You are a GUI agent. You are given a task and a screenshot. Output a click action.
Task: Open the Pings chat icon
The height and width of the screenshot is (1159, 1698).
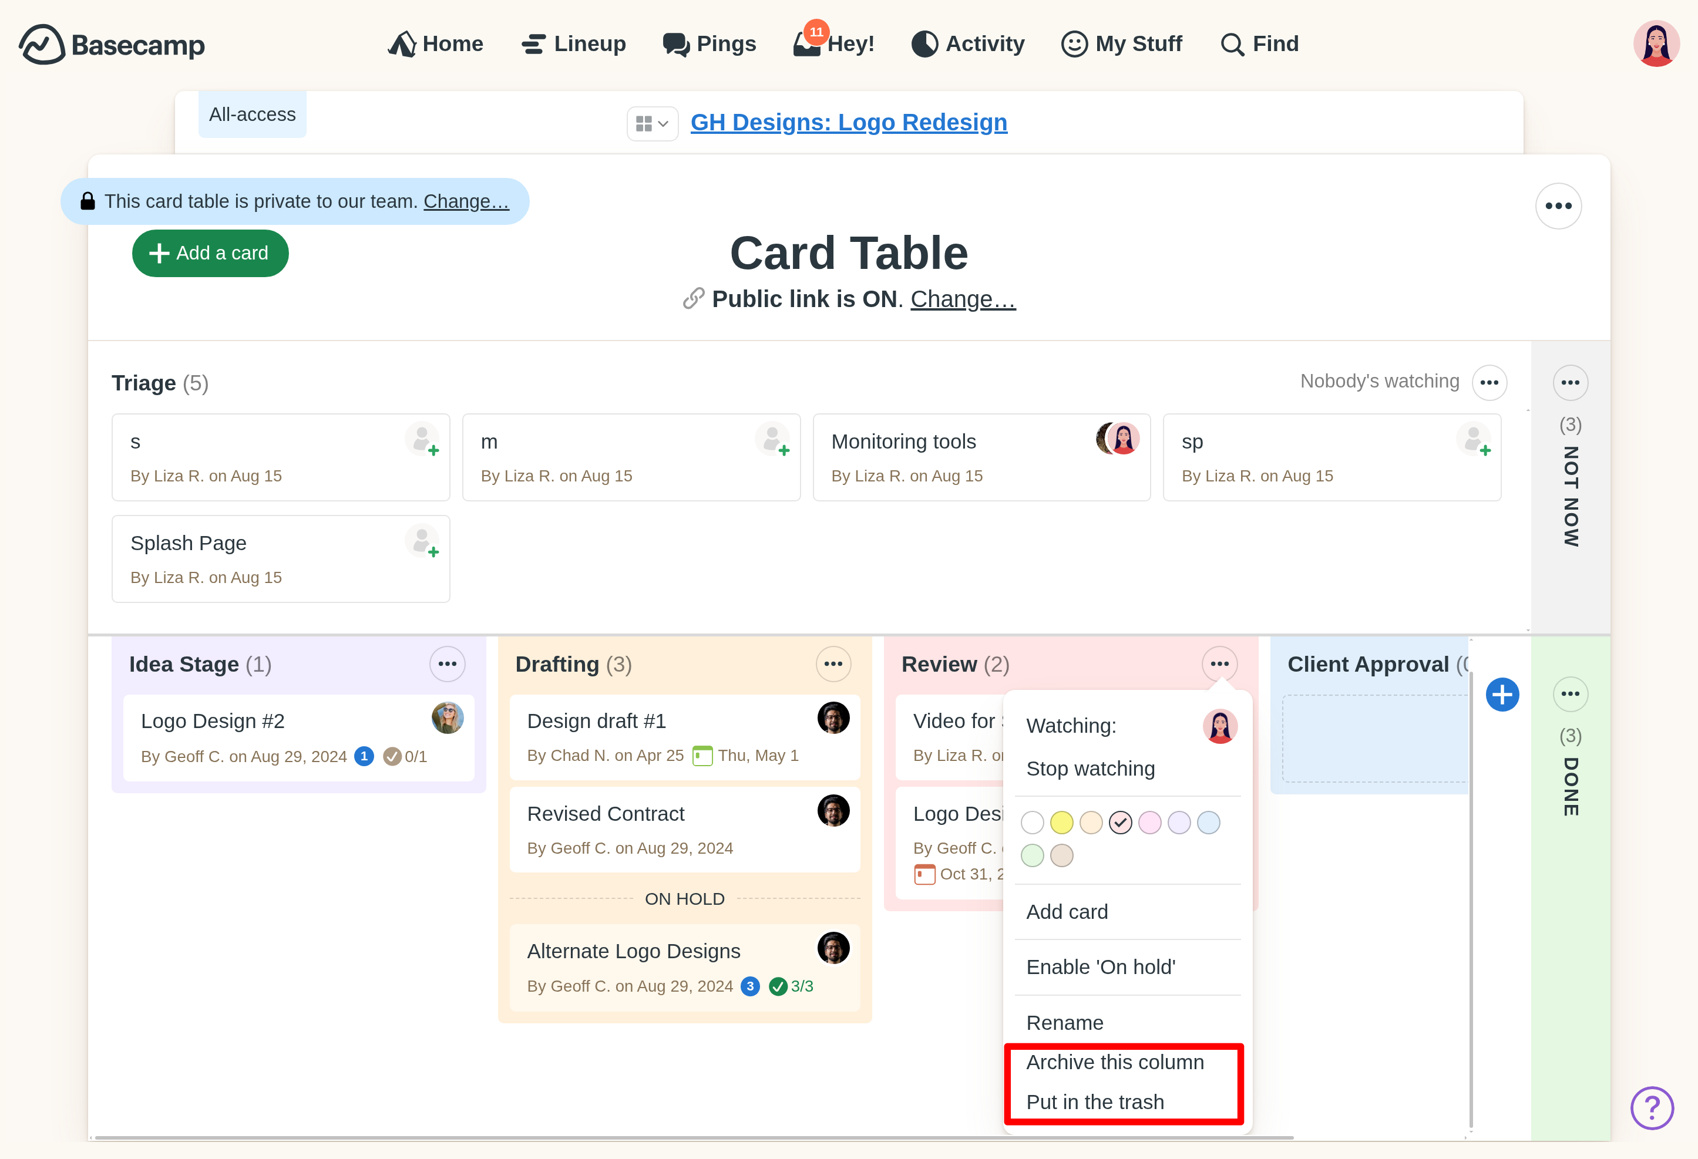point(676,45)
